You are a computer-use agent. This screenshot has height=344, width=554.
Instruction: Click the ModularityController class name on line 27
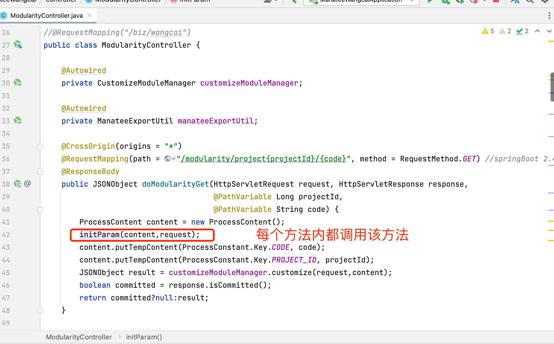(x=146, y=45)
